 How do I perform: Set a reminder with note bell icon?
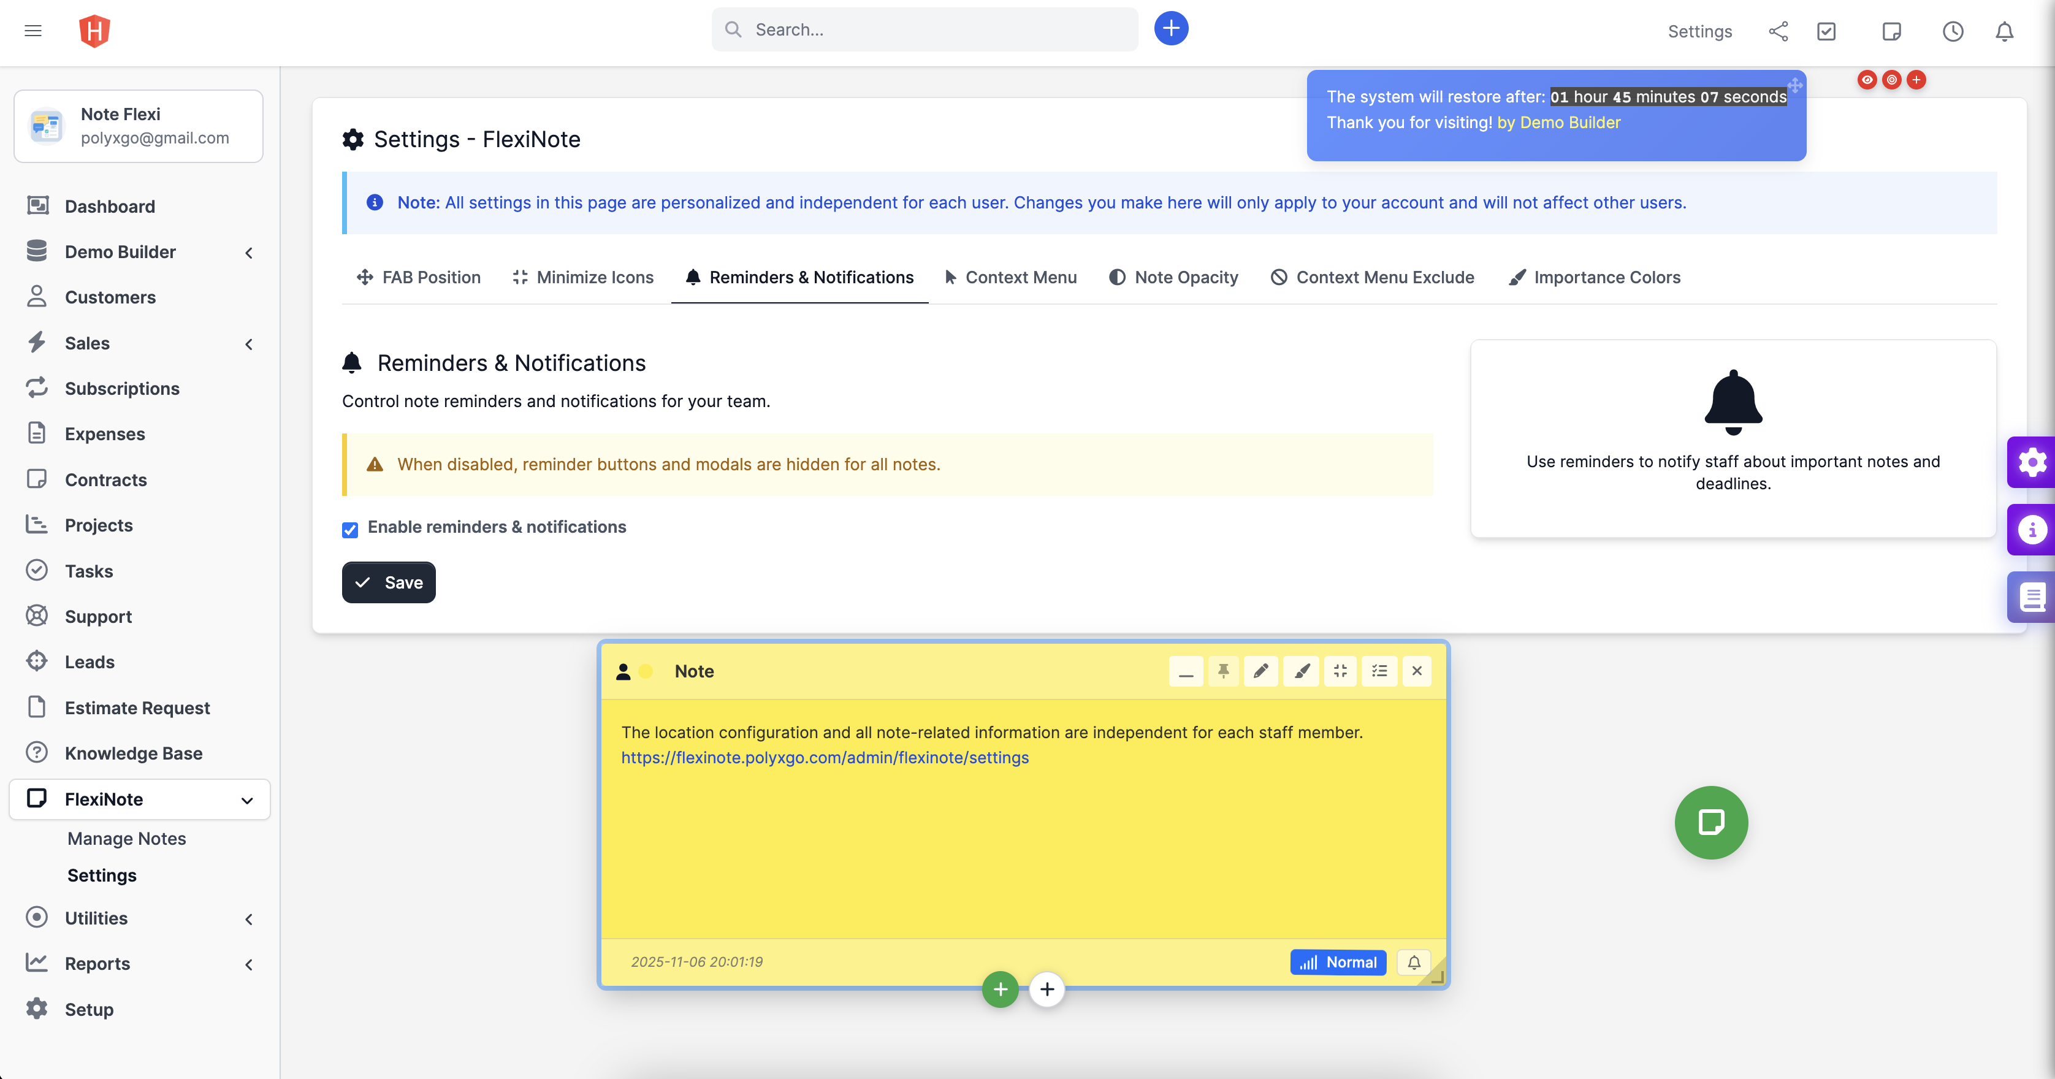[x=1414, y=963]
